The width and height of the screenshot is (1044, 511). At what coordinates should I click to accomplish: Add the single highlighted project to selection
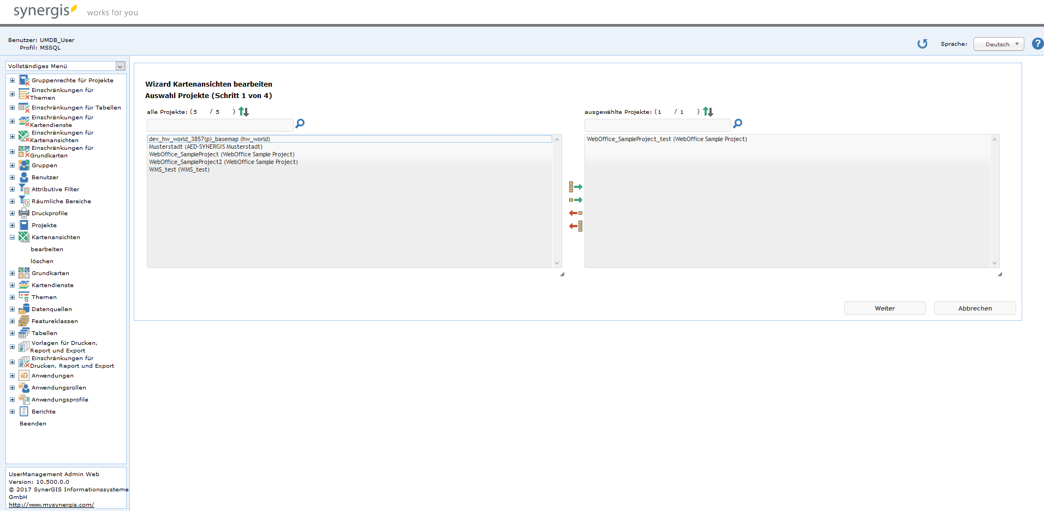(575, 200)
